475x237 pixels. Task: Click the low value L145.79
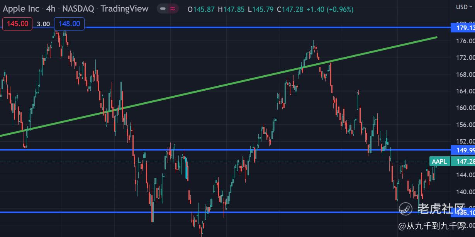click(261, 9)
